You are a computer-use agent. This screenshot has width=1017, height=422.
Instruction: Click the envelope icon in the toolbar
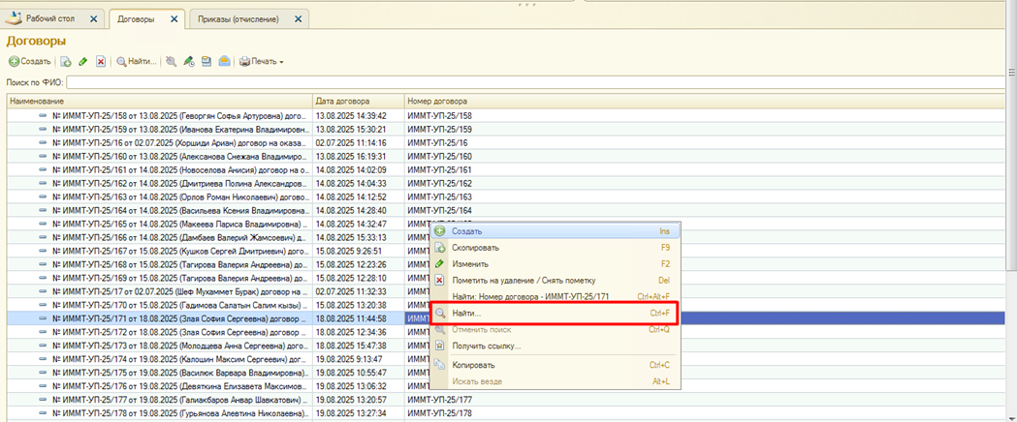click(224, 61)
